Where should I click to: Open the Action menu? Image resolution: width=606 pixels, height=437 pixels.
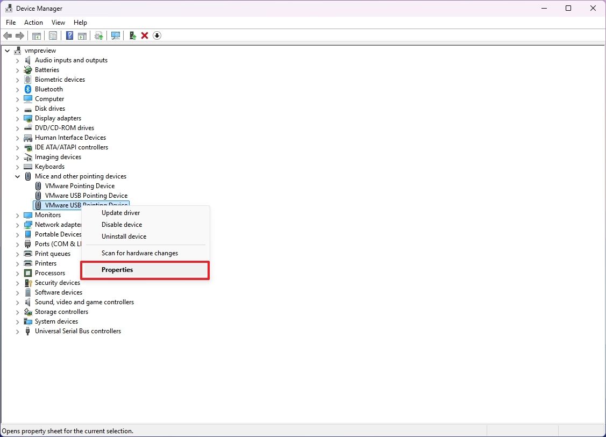(x=33, y=23)
